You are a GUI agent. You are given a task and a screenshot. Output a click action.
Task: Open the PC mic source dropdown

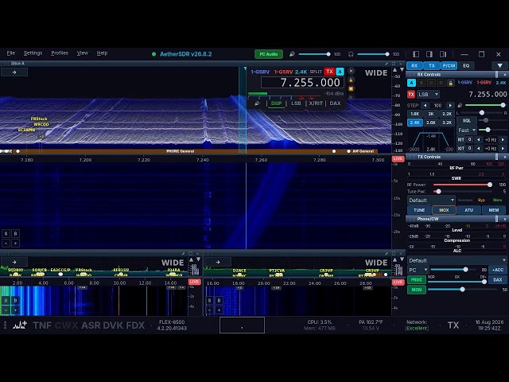click(x=418, y=270)
